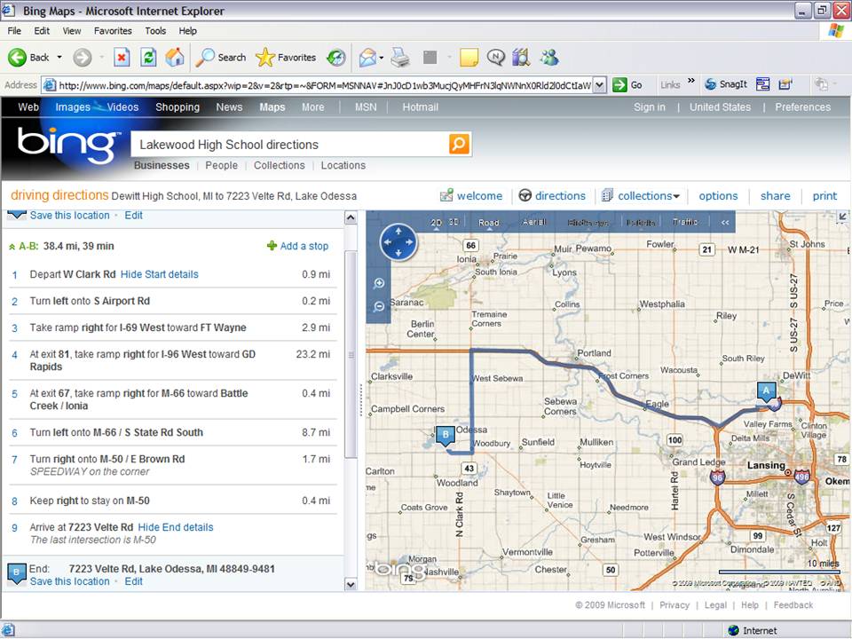The height and width of the screenshot is (639, 852).
Task: Click the scroll down arrow of directions panel
Action: pyautogui.click(x=351, y=585)
